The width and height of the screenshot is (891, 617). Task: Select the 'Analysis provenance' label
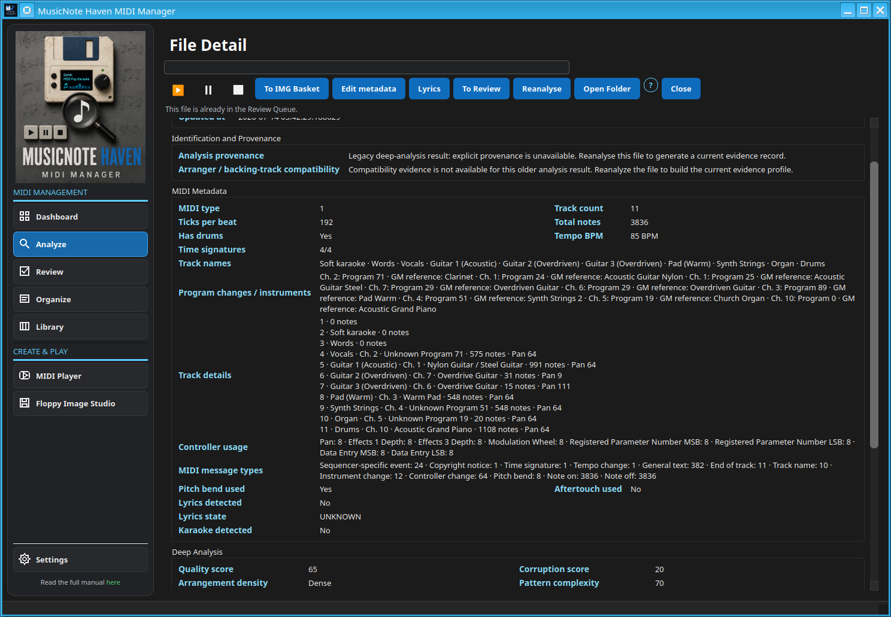[221, 156]
